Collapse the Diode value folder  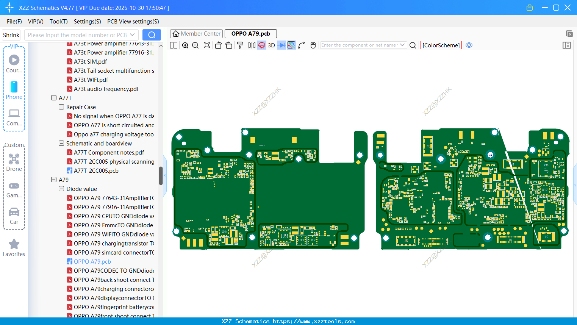[x=61, y=189]
